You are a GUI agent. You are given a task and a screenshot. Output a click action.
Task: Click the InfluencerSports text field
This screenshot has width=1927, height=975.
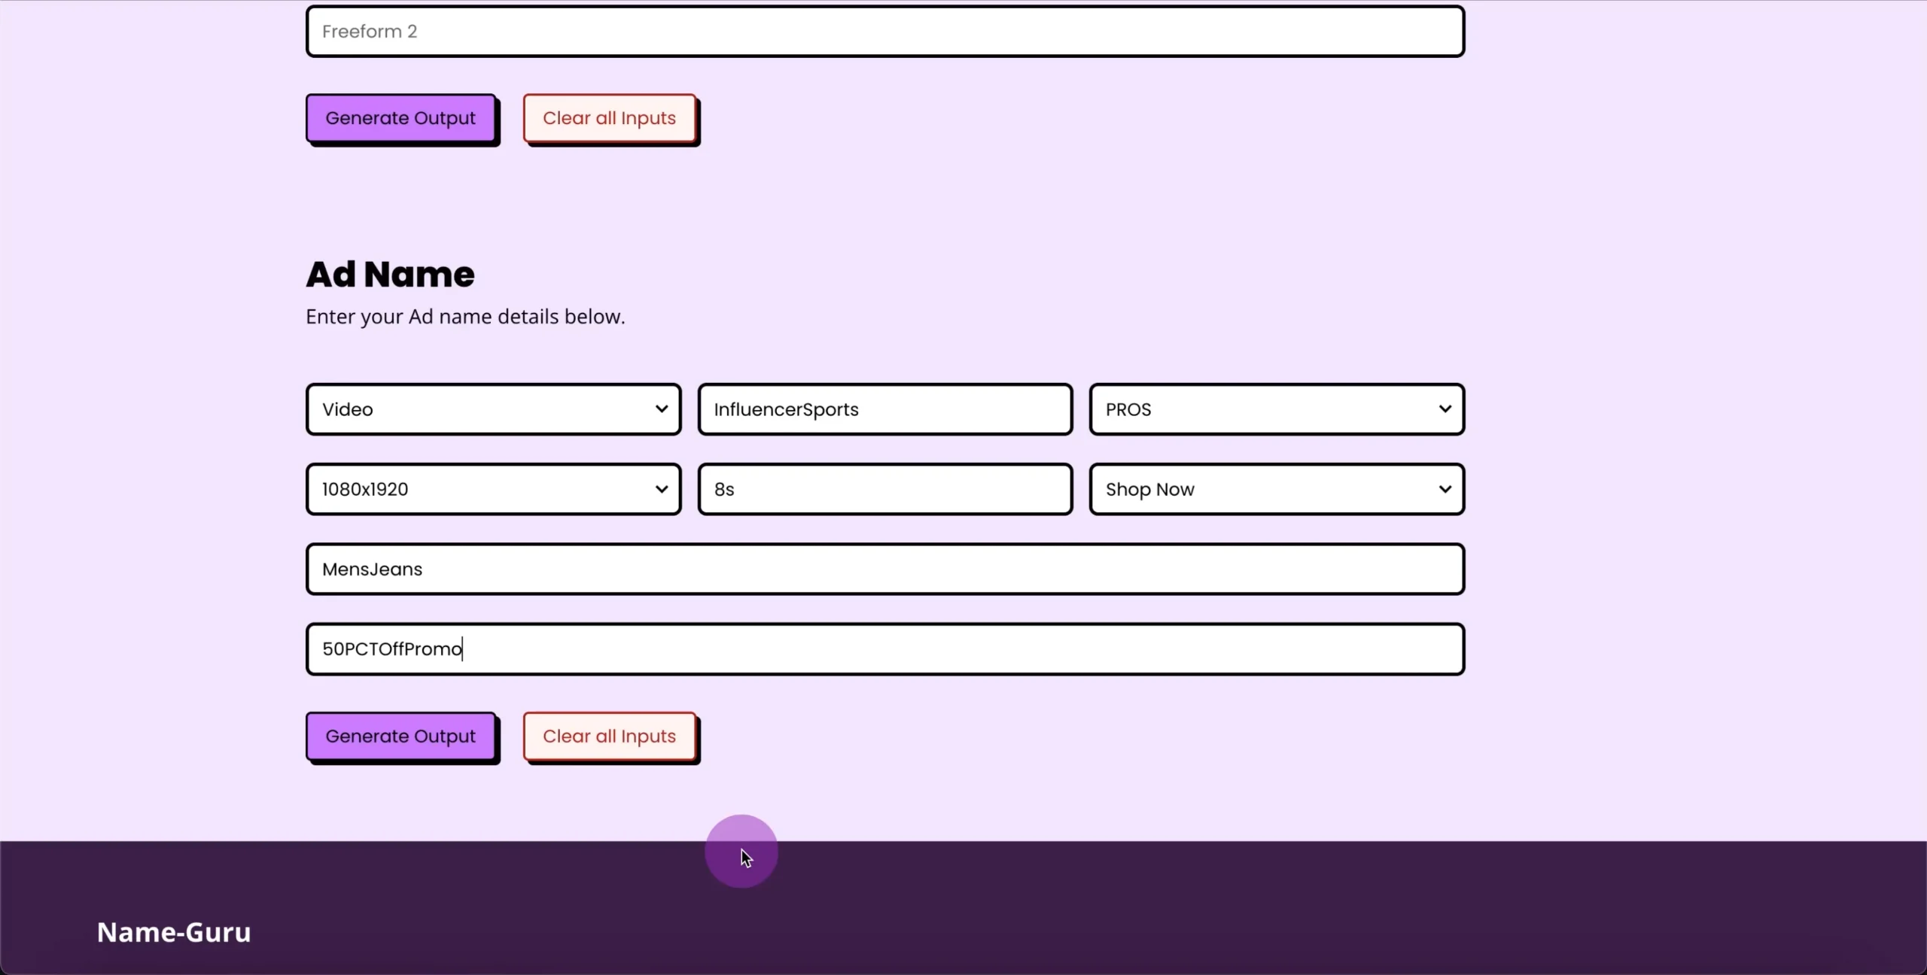[x=884, y=409]
